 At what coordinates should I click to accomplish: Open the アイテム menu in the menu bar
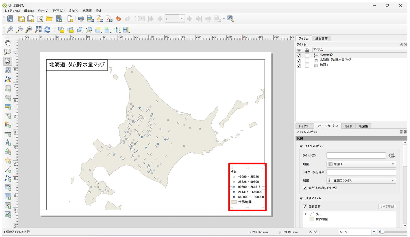point(58,11)
